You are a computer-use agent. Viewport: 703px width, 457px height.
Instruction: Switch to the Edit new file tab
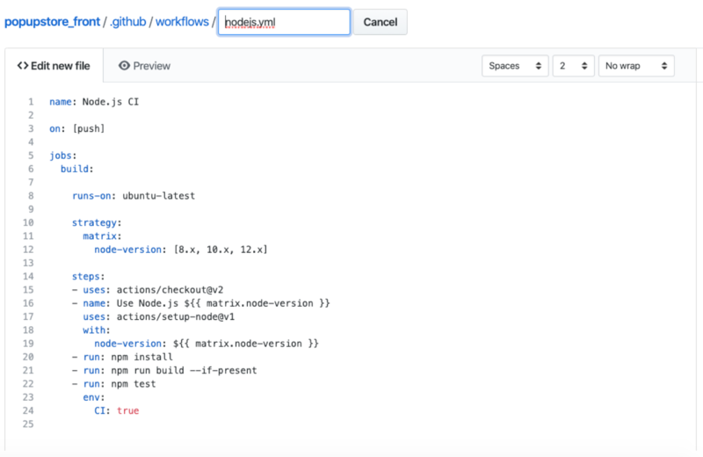pyautogui.click(x=54, y=66)
